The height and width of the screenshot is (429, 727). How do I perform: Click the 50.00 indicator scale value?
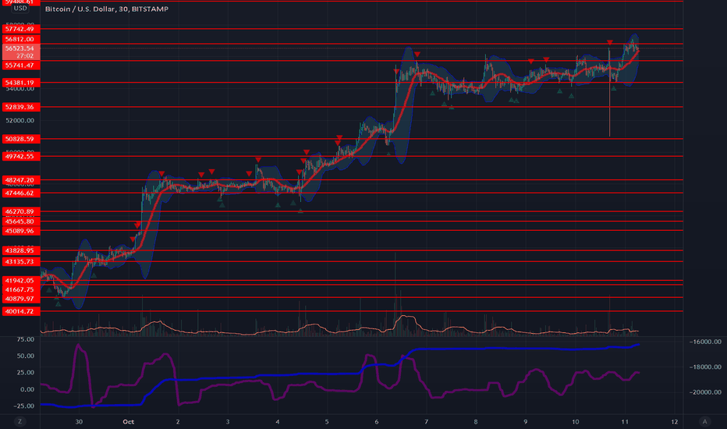tap(26, 356)
